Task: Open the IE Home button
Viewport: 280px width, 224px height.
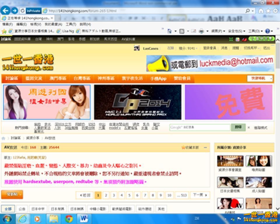Action: click(x=261, y=11)
